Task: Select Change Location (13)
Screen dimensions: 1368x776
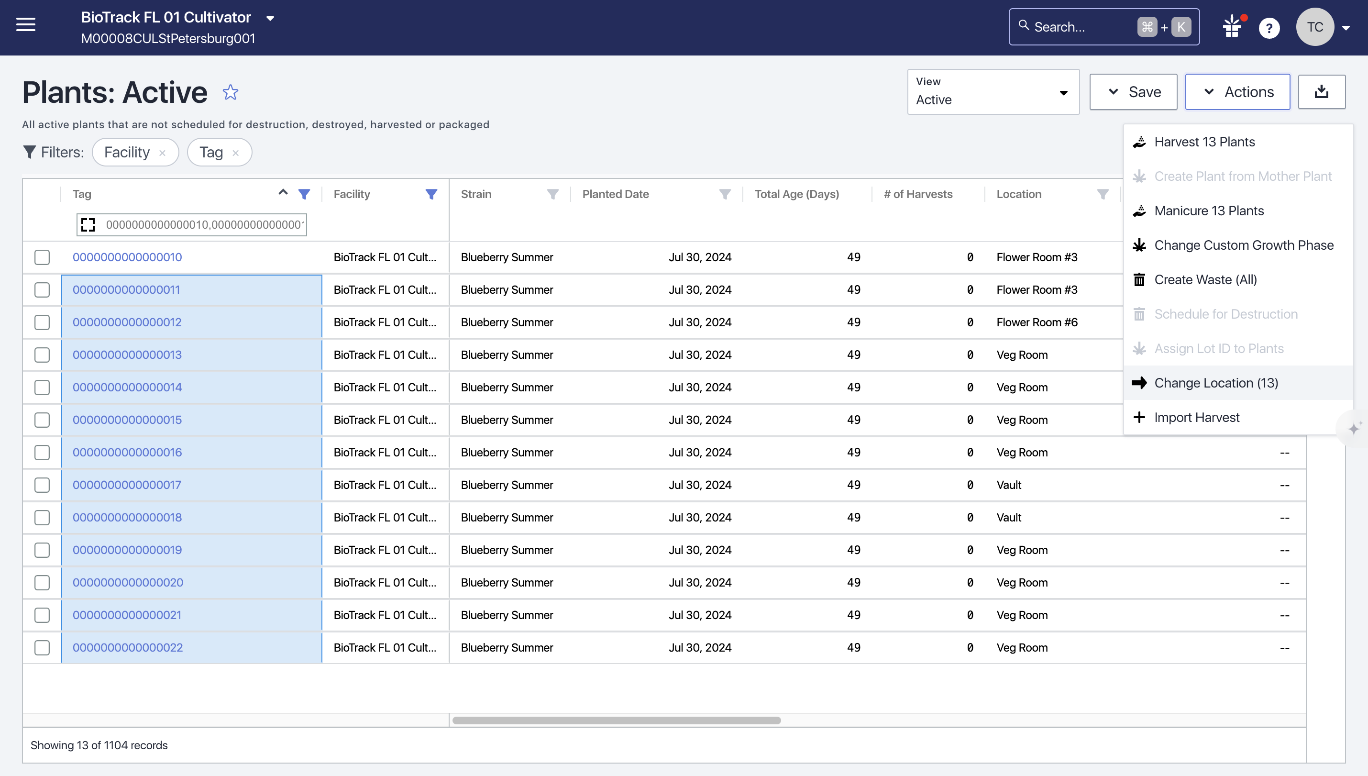Action: 1238,383
